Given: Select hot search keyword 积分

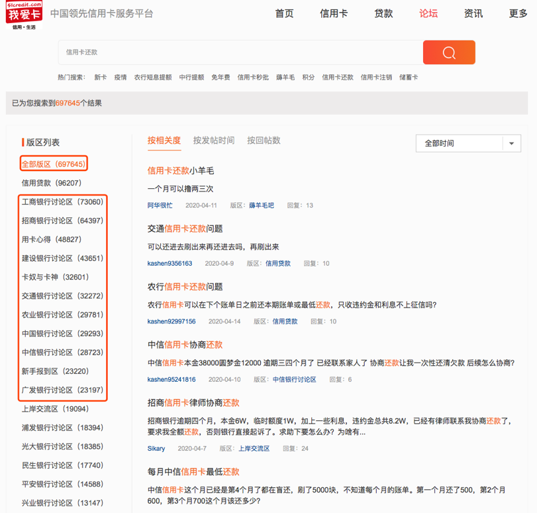Looking at the screenshot, I should point(309,78).
